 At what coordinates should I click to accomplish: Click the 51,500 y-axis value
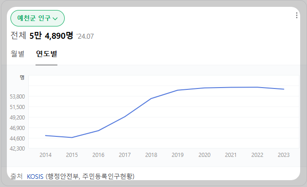17,107
